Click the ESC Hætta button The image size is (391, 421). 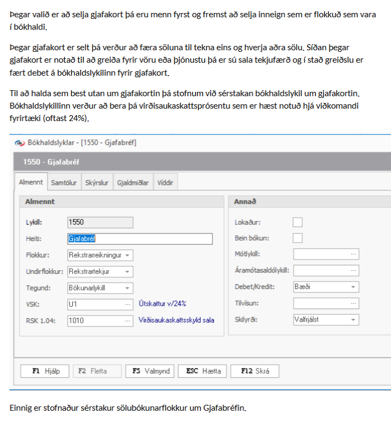pos(203,371)
